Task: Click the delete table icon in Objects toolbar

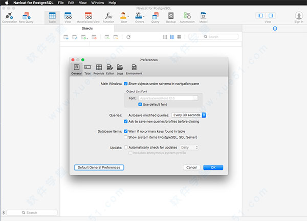Action: (x=94, y=37)
